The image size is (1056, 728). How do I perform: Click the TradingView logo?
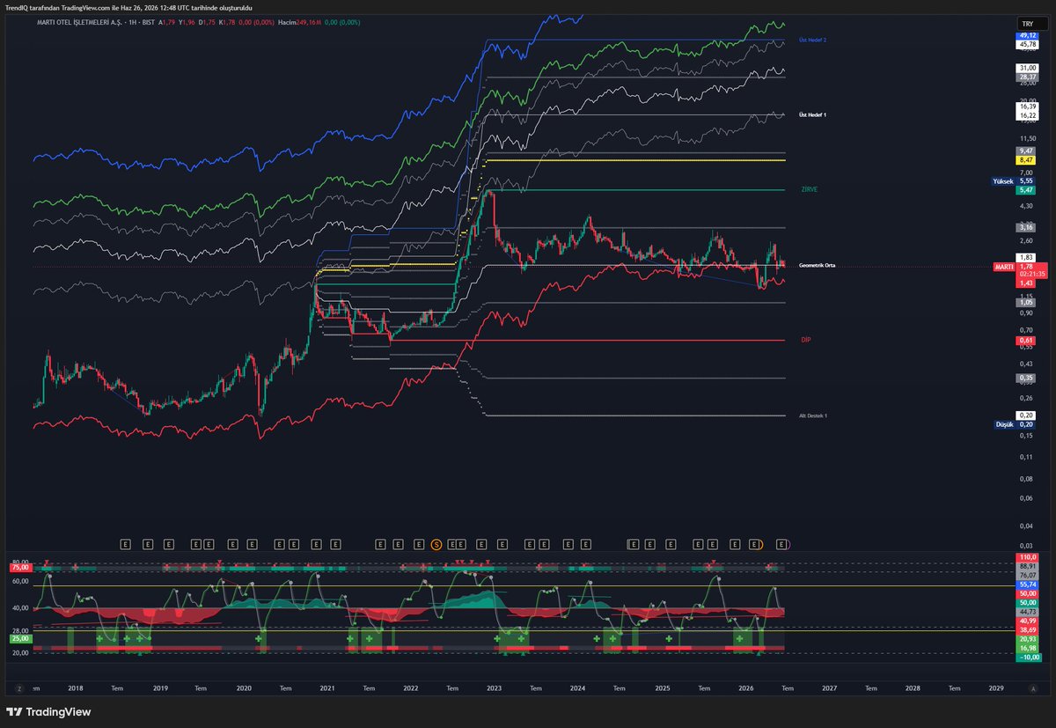[x=49, y=712]
